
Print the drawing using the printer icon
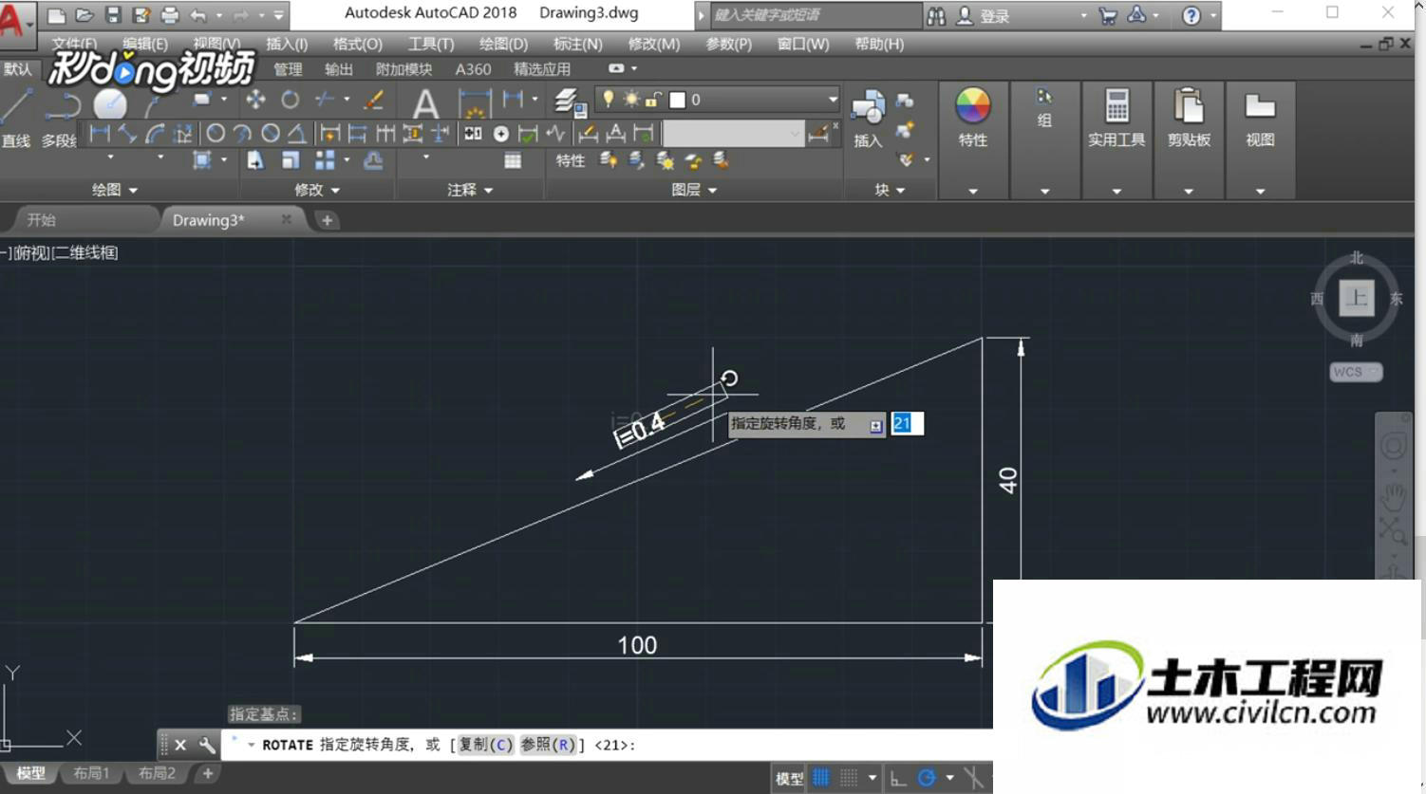point(170,15)
